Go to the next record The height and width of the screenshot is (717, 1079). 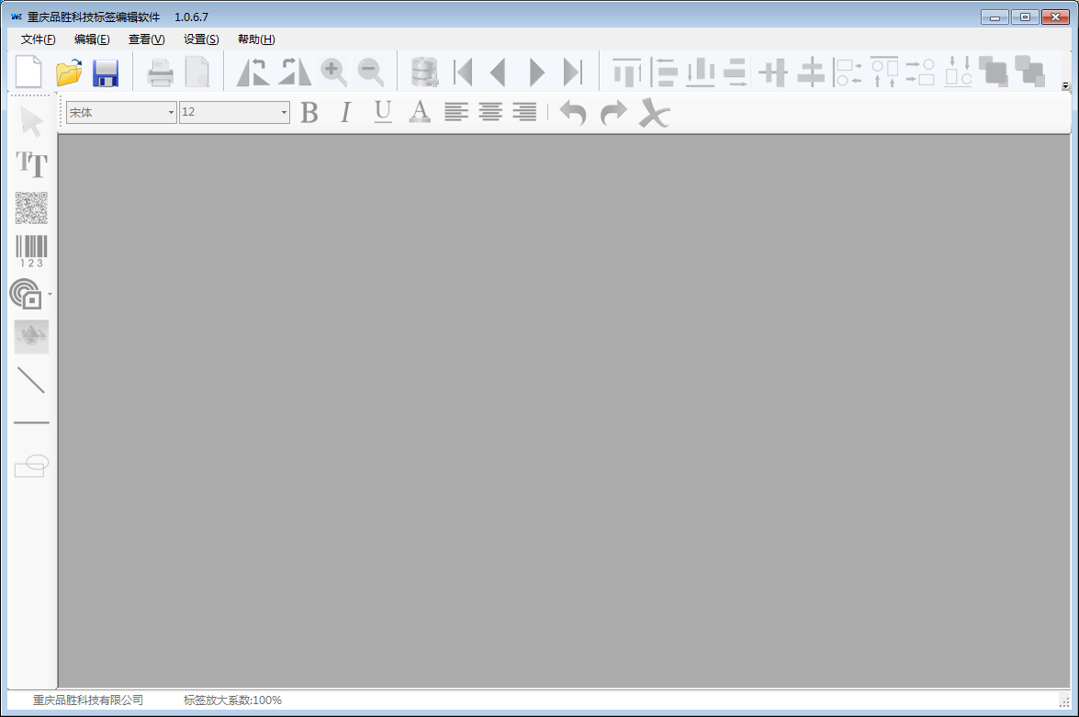(537, 73)
